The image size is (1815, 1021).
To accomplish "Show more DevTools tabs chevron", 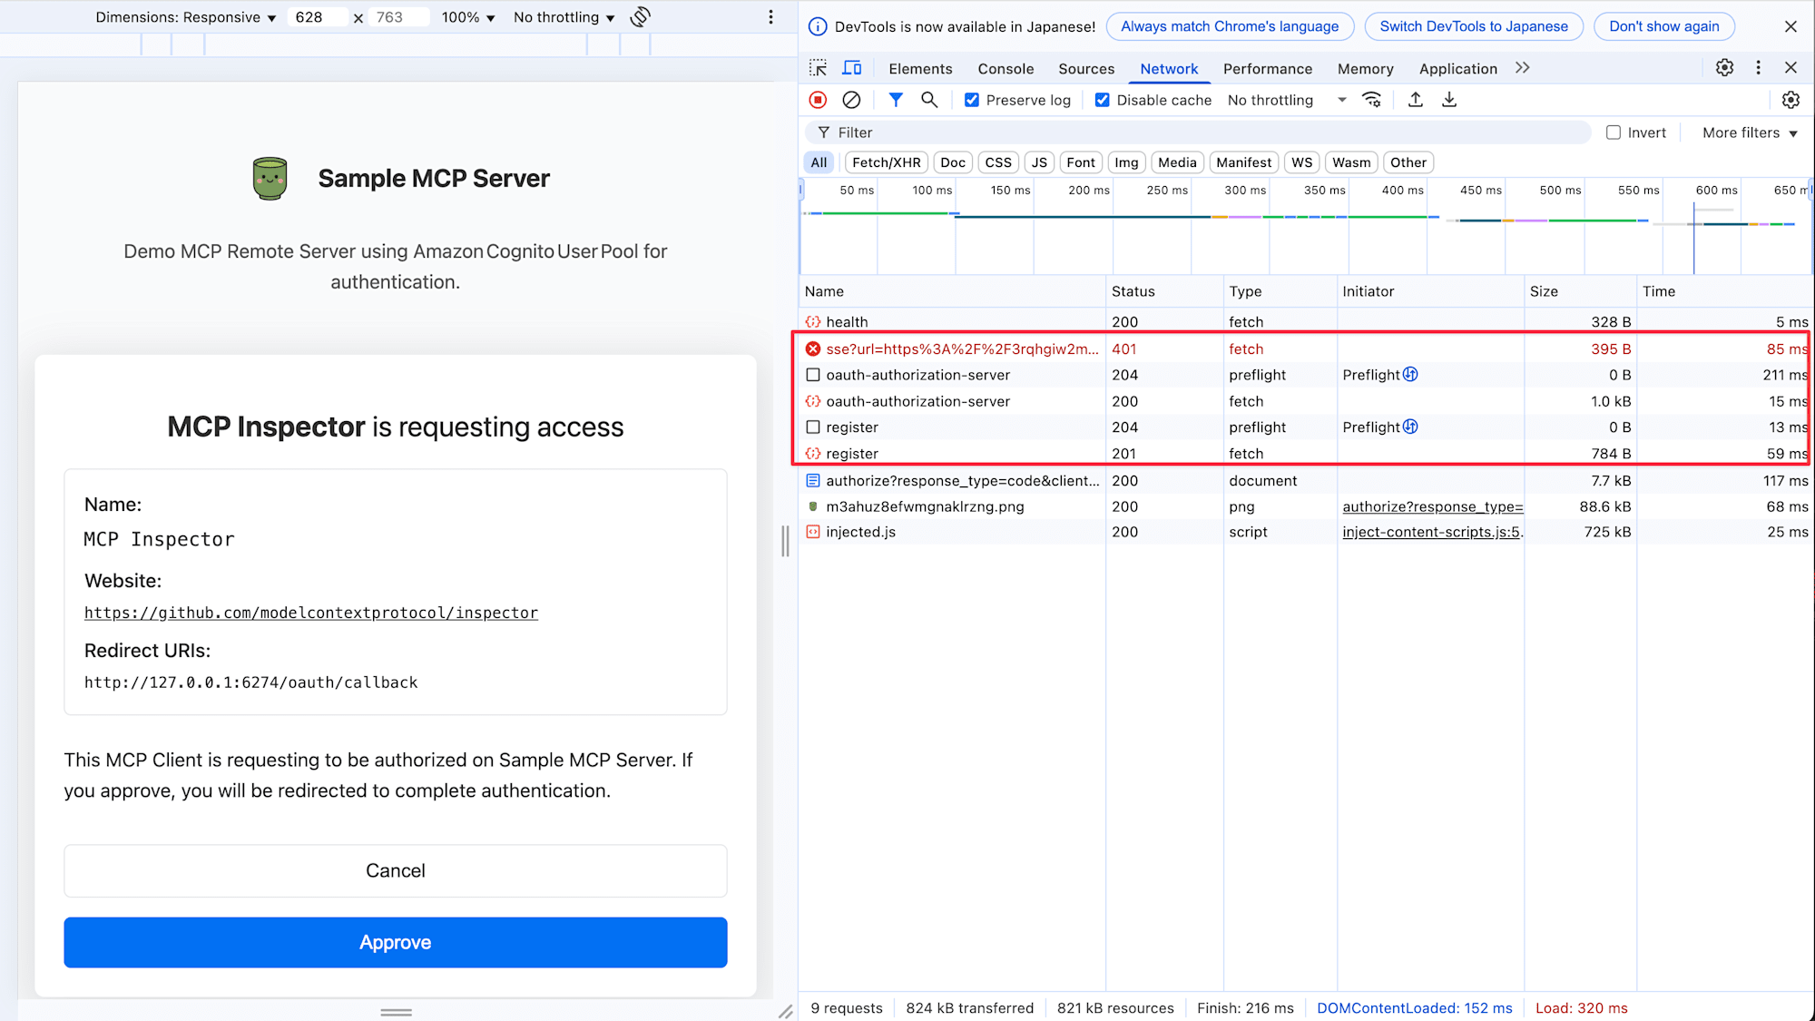I will click(1522, 68).
